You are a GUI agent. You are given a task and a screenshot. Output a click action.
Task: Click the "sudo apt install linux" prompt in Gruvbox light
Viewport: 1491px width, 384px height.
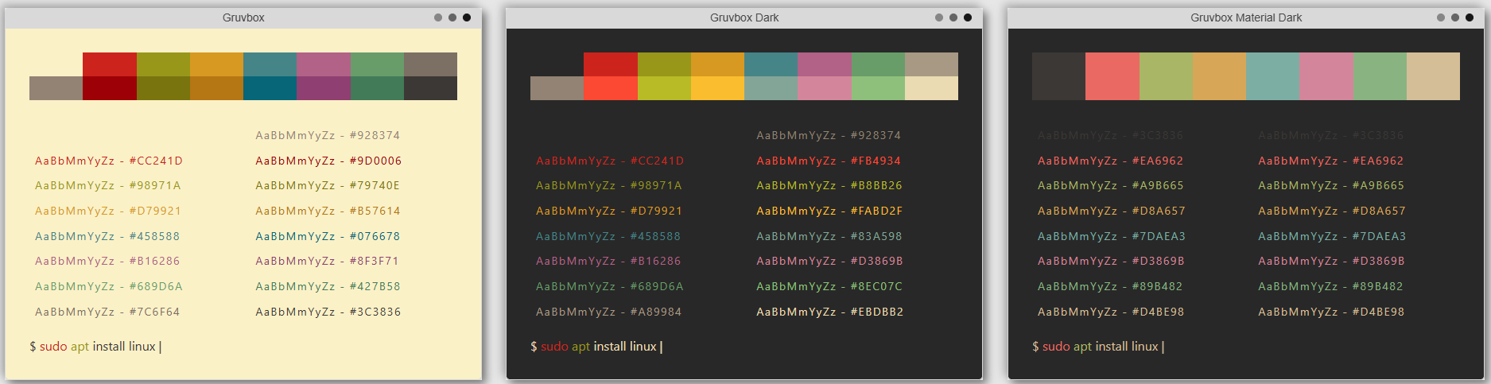(95, 347)
